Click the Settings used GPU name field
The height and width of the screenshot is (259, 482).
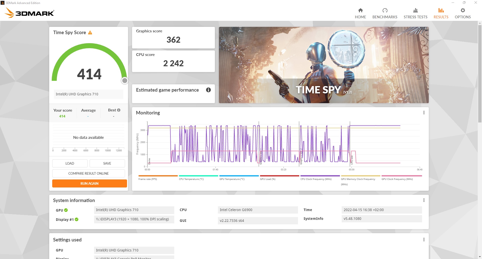134,250
